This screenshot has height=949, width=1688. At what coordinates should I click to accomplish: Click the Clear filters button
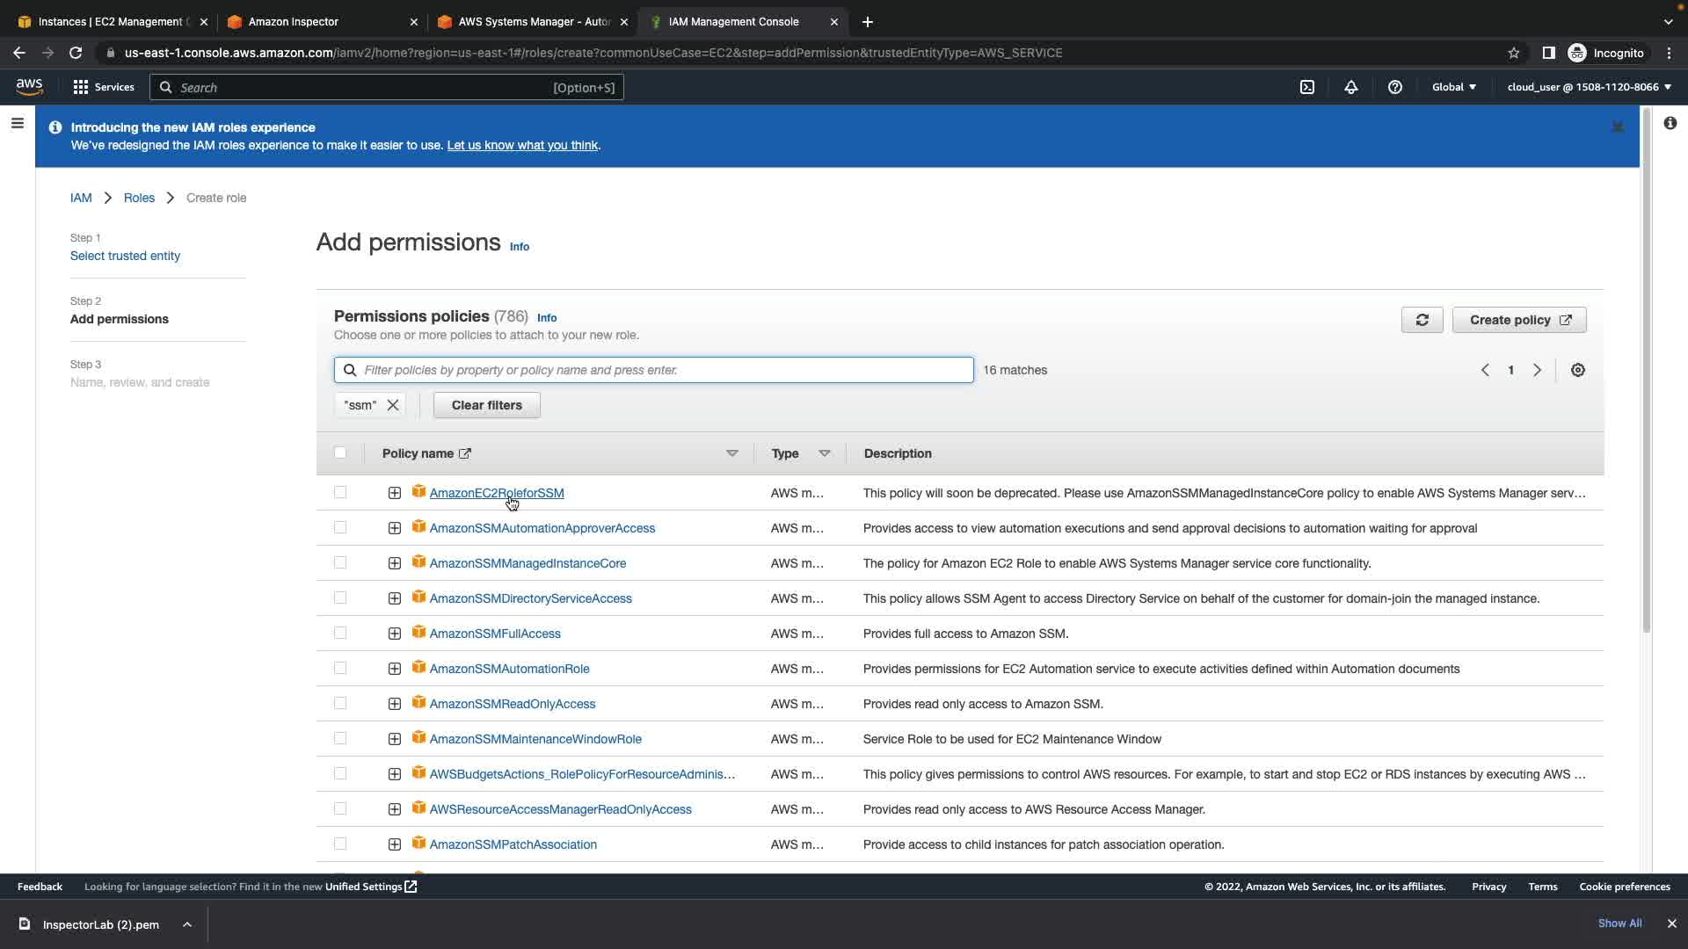tap(486, 405)
